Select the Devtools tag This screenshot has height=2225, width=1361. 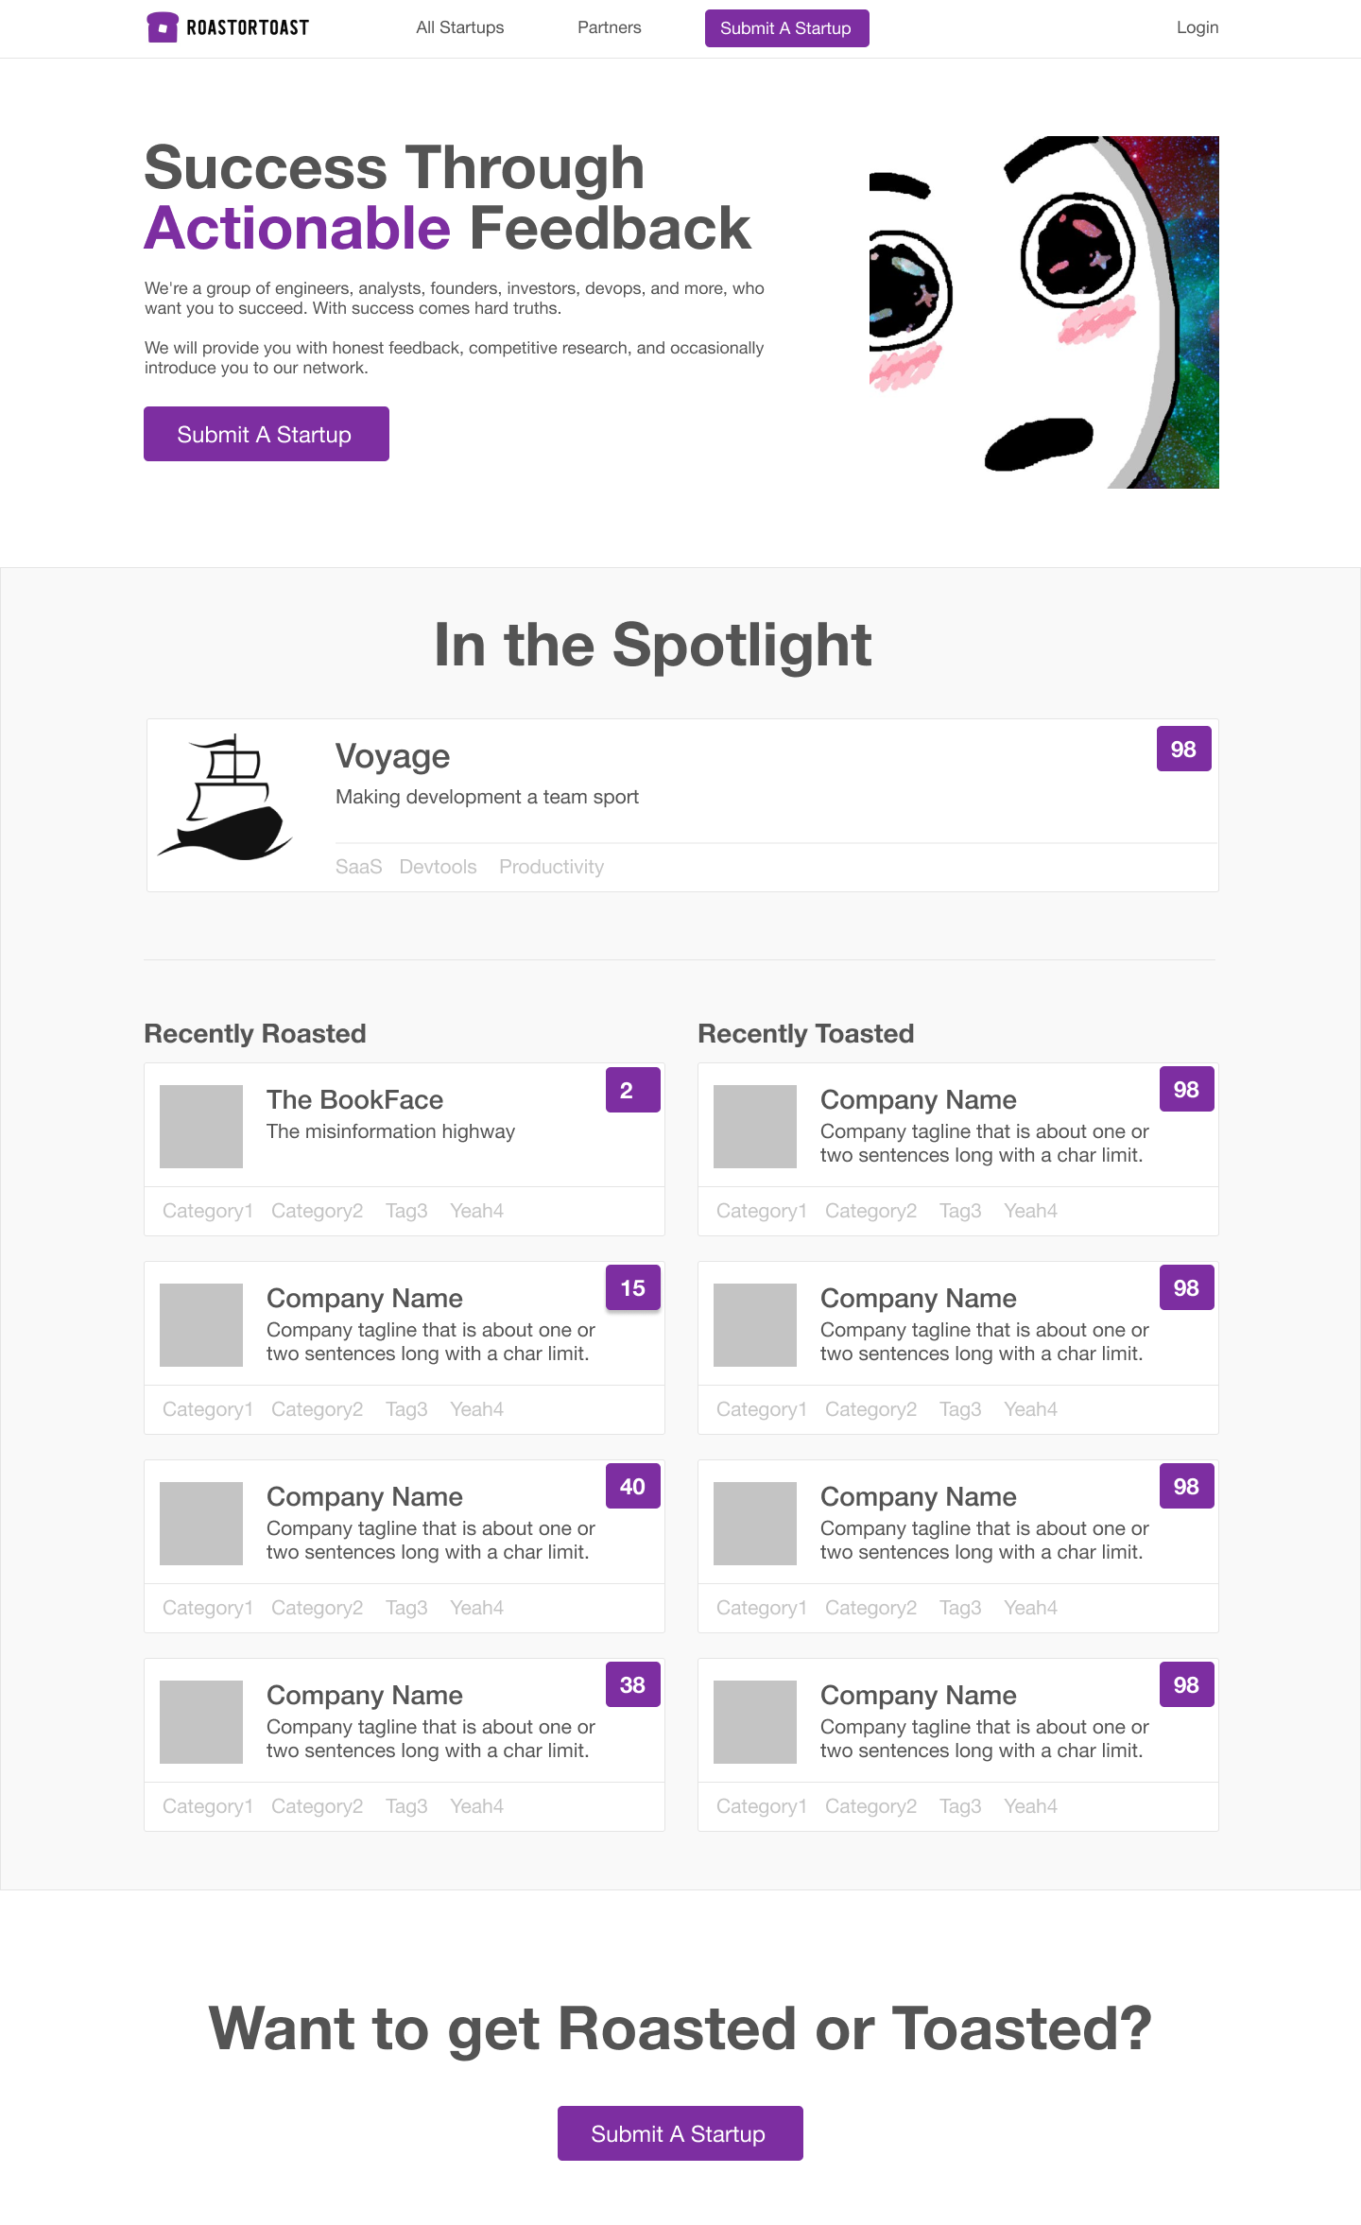439,867
